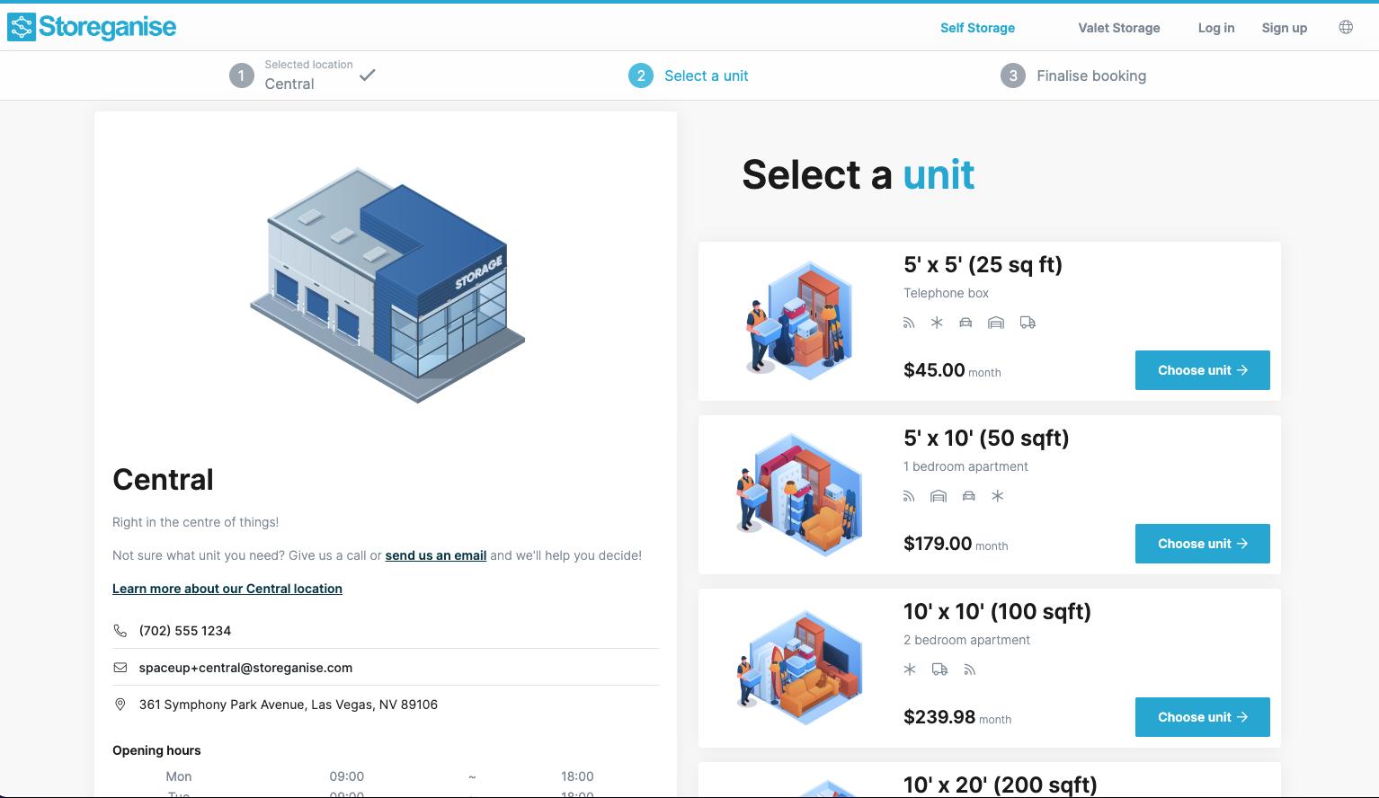Click the 10' x 10' (100 sqft) title
The height and width of the screenshot is (798, 1379).
point(997,611)
